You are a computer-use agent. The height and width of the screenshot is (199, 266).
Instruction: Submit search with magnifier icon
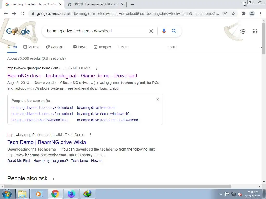pos(174,31)
